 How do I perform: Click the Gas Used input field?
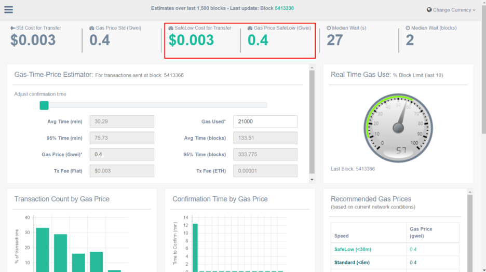(265, 121)
